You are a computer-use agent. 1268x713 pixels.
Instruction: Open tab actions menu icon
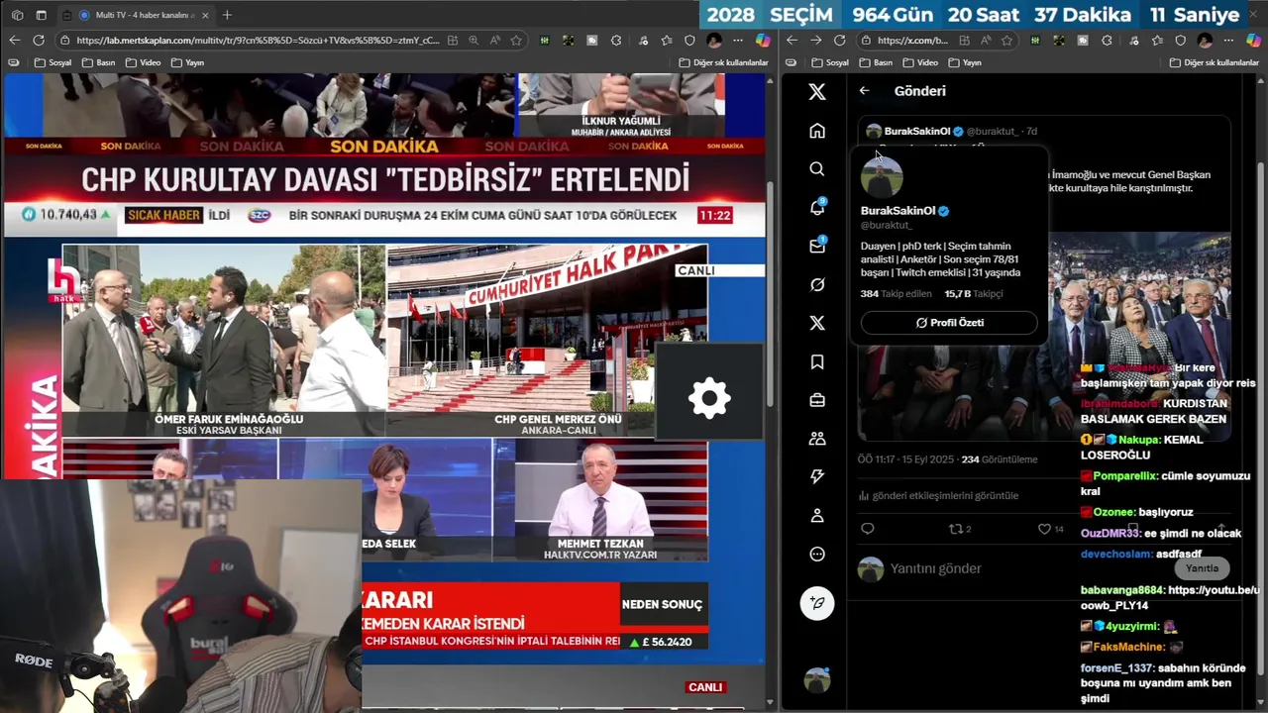41,15
